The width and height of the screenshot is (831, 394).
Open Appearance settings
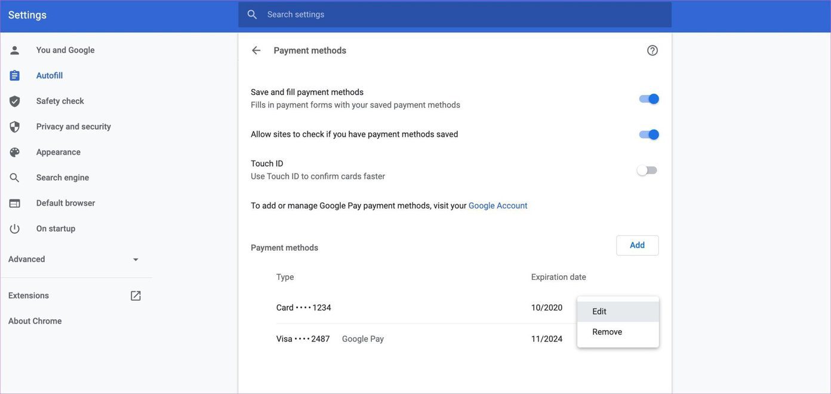pyautogui.click(x=58, y=152)
